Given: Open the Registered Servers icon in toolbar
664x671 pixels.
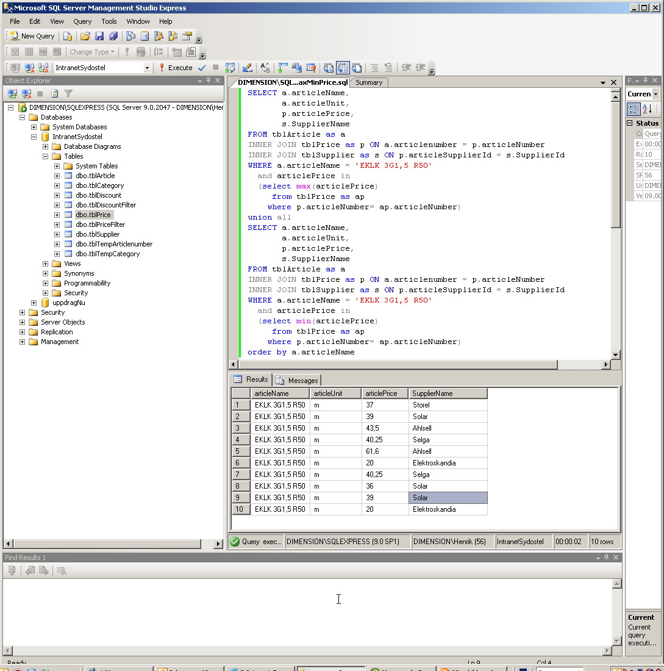Looking at the screenshot, I should pos(131,37).
